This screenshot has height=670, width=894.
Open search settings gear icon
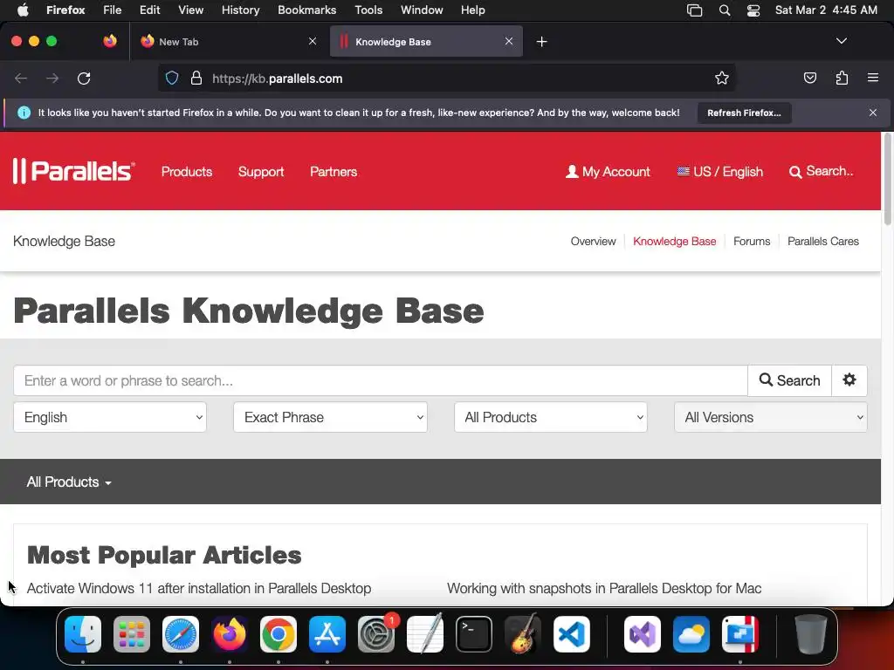(x=849, y=380)
